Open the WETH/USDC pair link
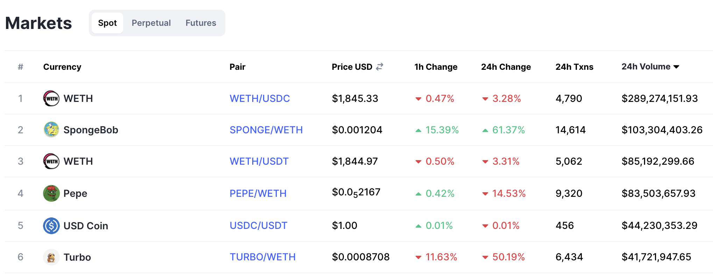The image size is (713, 275). point(260,98)
